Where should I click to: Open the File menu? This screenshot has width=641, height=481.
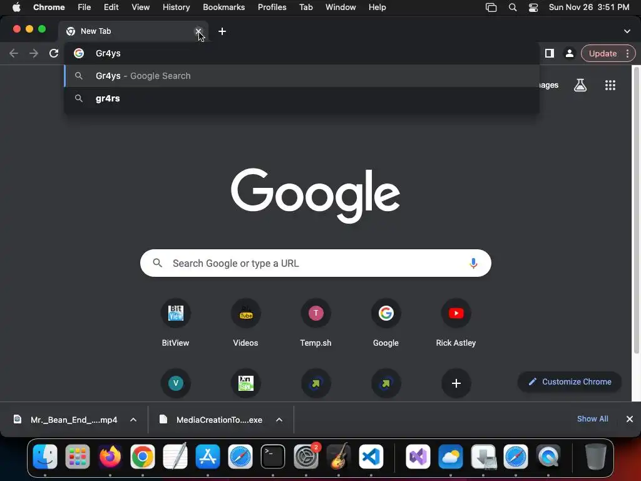pyautogui.click(x=85, y=8)
